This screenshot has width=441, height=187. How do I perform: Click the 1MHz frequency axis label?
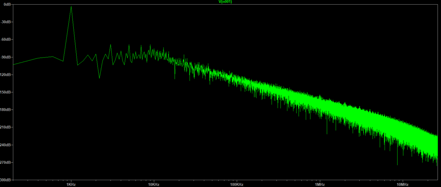tap(320, 184)
